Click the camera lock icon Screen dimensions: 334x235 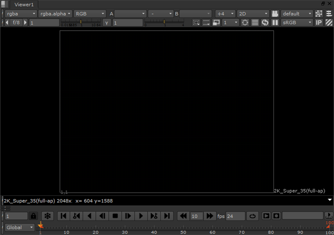[275, 14]
